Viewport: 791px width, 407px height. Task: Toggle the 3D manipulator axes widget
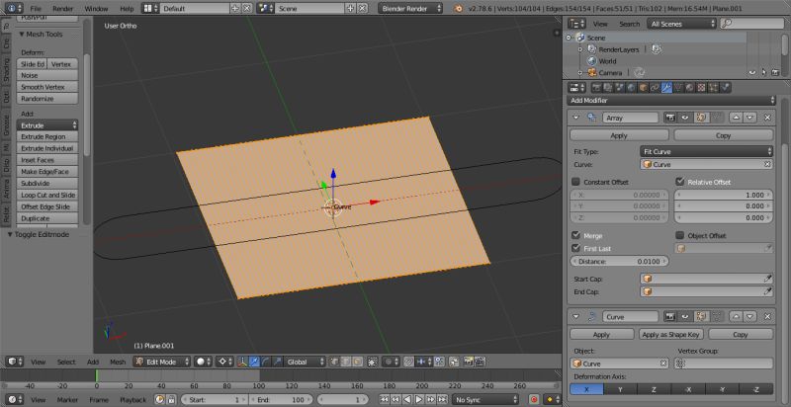coord(242,362)
